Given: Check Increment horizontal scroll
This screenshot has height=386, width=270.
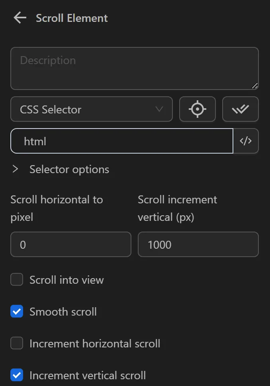Looking at the screenshot, I should pos(16,343).
